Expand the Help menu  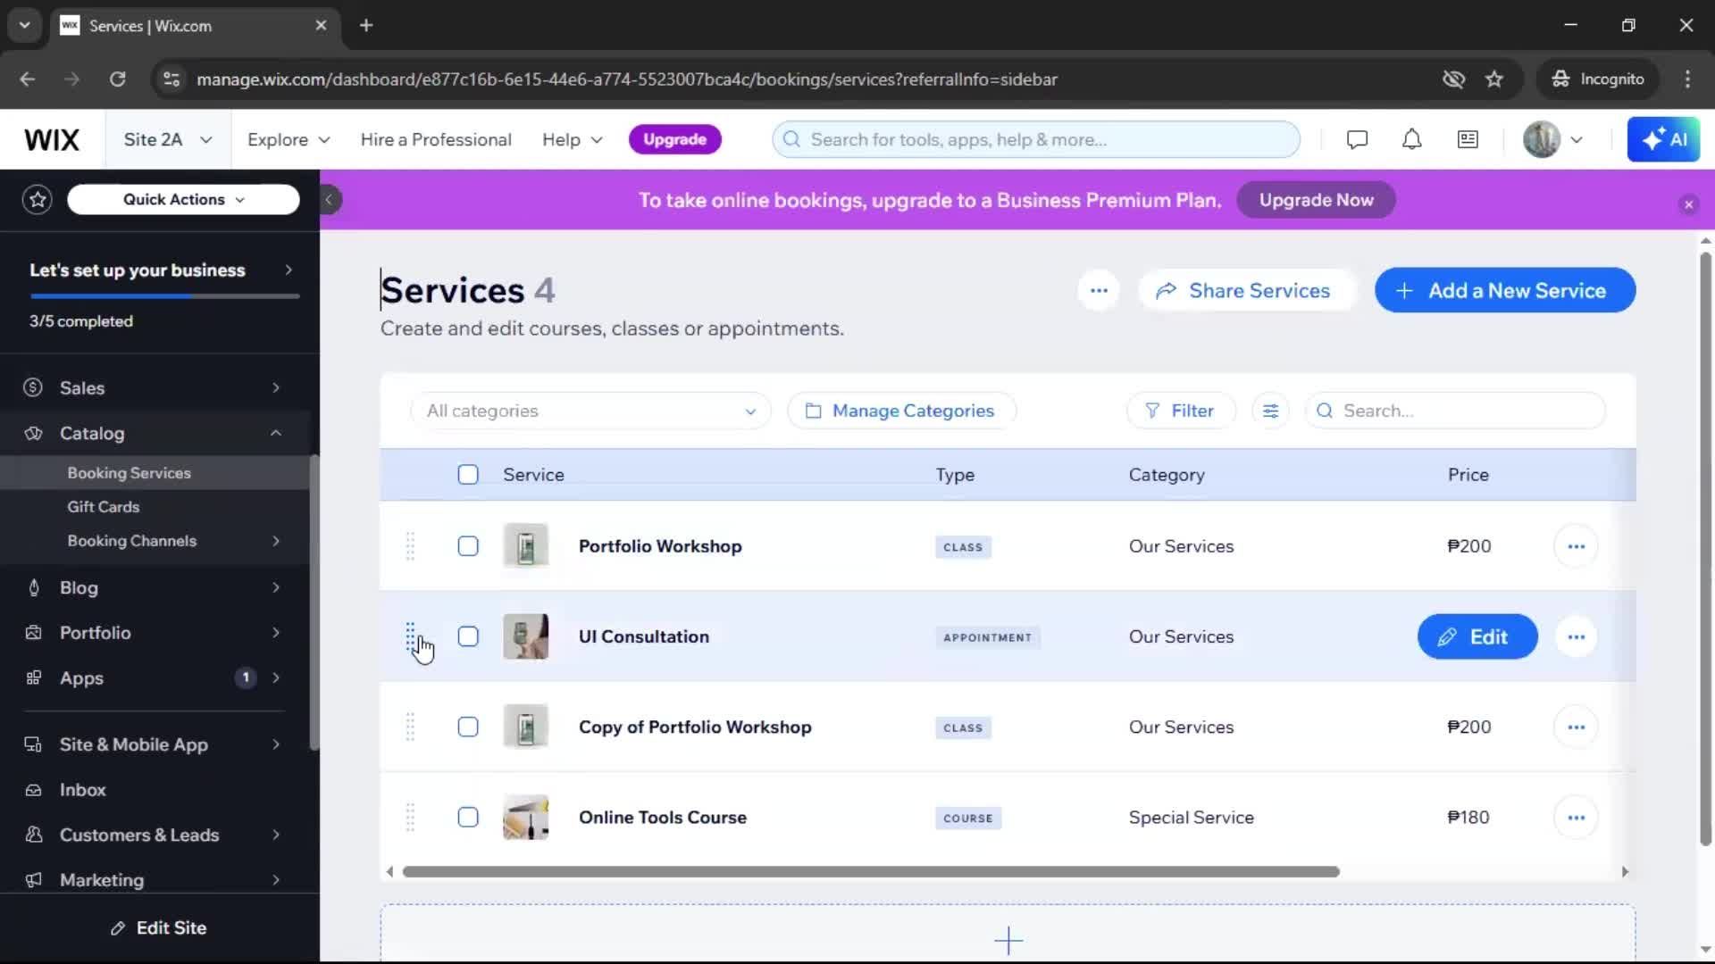pos(573,140)
